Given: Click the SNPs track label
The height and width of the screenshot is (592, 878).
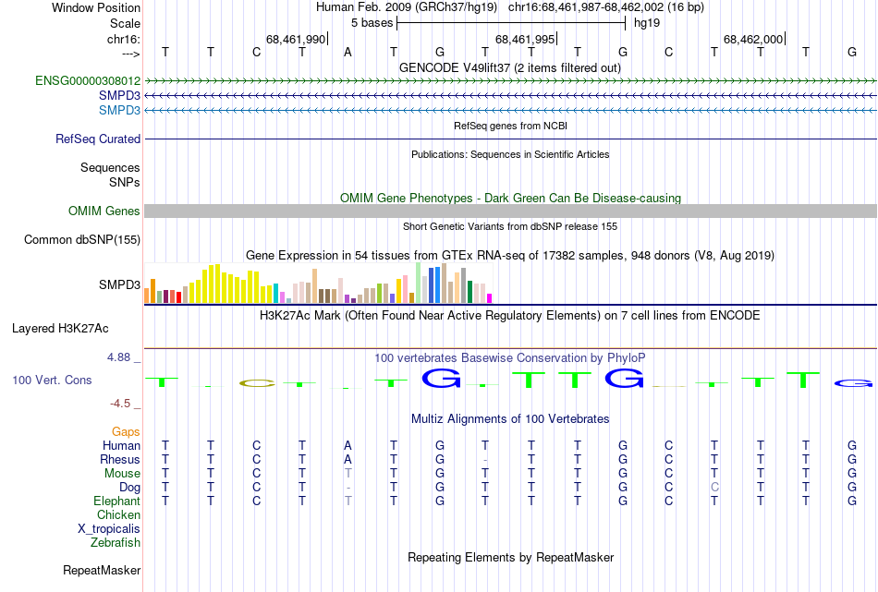Looking at the screenshot, I should click(x=125, y=182).
